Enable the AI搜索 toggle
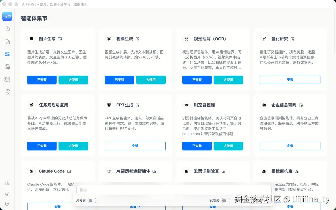 (x=92, y=200)
